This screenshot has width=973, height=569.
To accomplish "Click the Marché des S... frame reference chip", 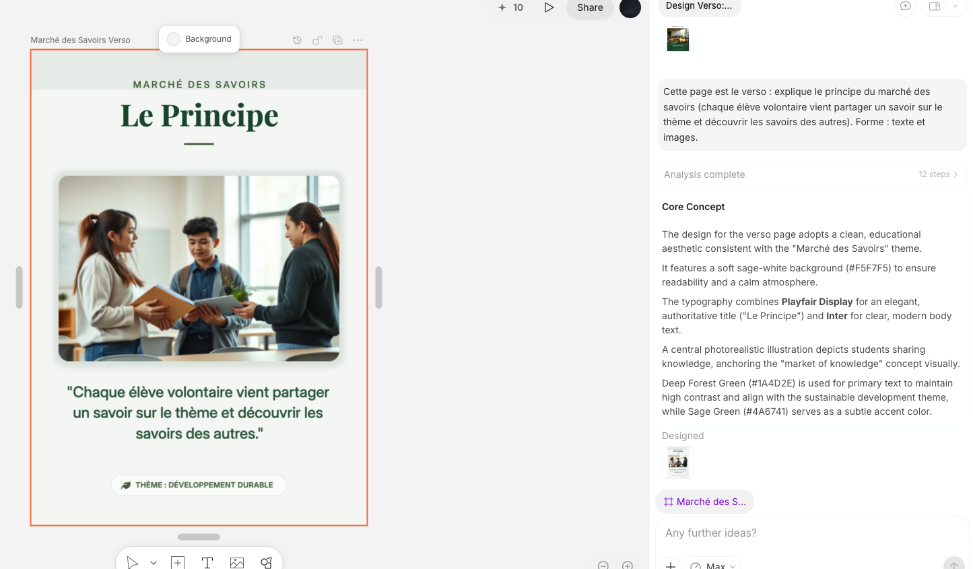I will pos(704,502).
